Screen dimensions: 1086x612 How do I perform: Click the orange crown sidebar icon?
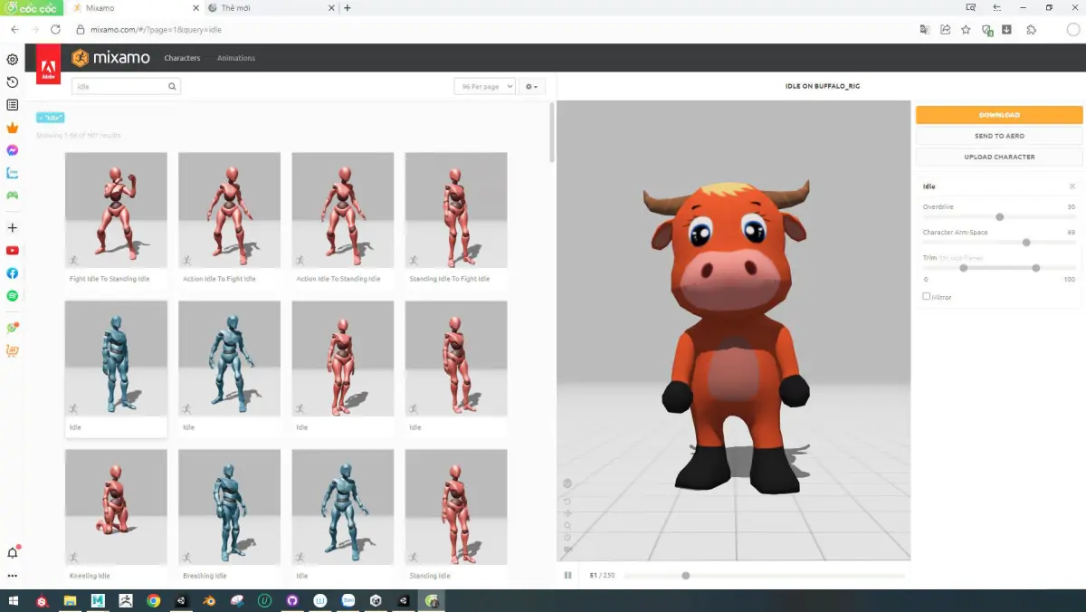pos(13,128)
